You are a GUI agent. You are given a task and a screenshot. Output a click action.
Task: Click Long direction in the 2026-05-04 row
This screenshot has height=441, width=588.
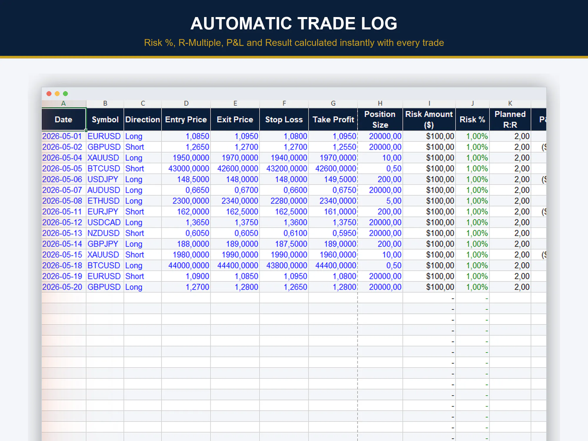click(x=143, y=158)
